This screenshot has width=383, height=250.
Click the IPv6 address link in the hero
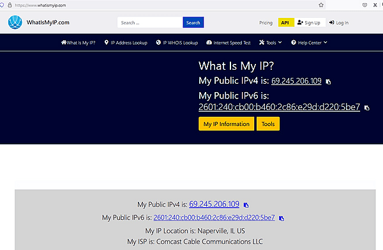coord(279,107)
